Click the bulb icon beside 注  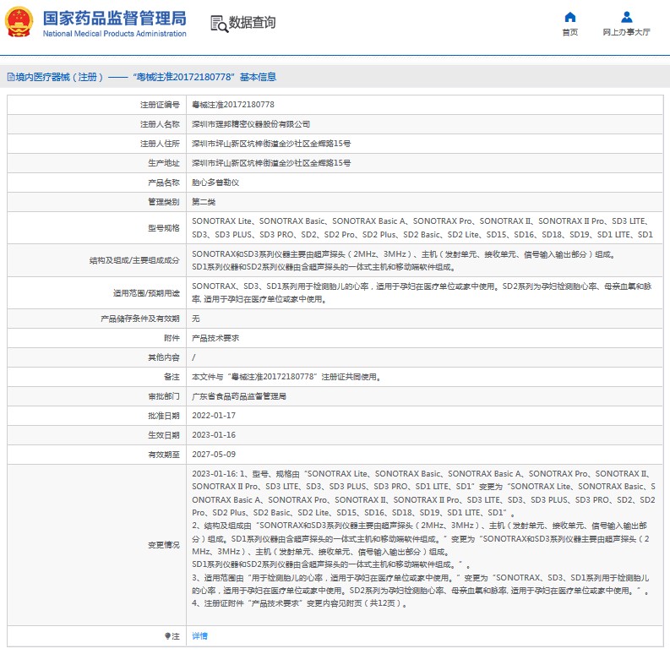click(167, 636)
